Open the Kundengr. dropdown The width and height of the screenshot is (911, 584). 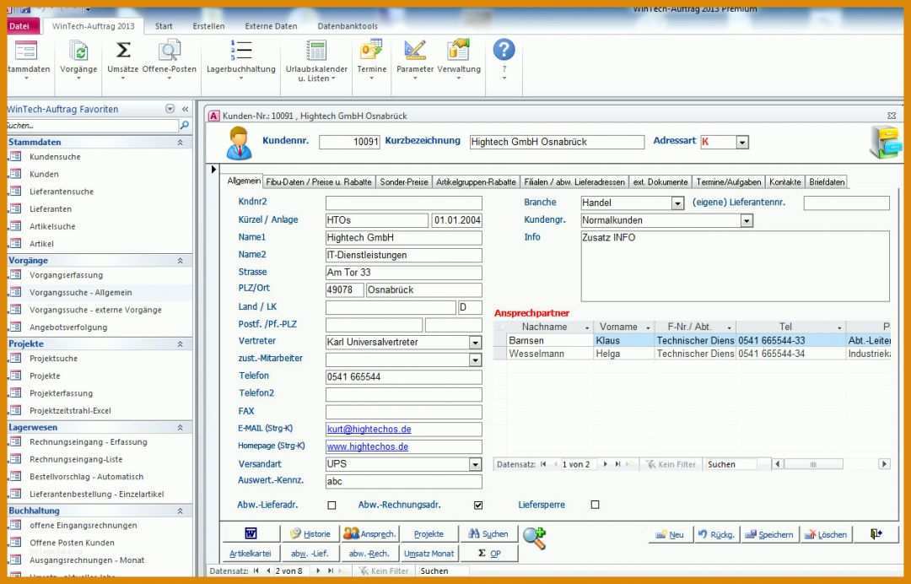[x=747, y=220]
